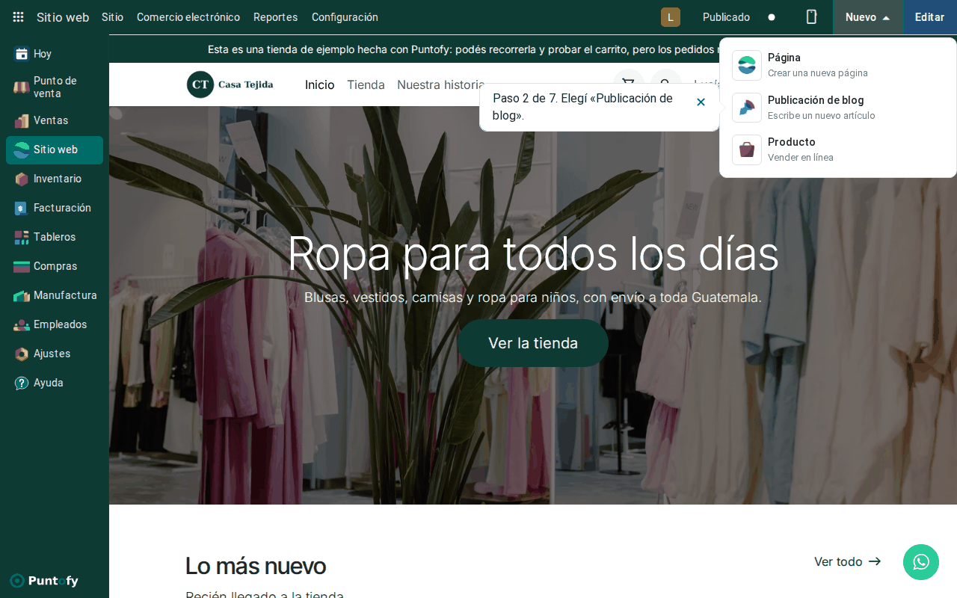Choose Producto from Nuevo menu

tap(838, 149)
